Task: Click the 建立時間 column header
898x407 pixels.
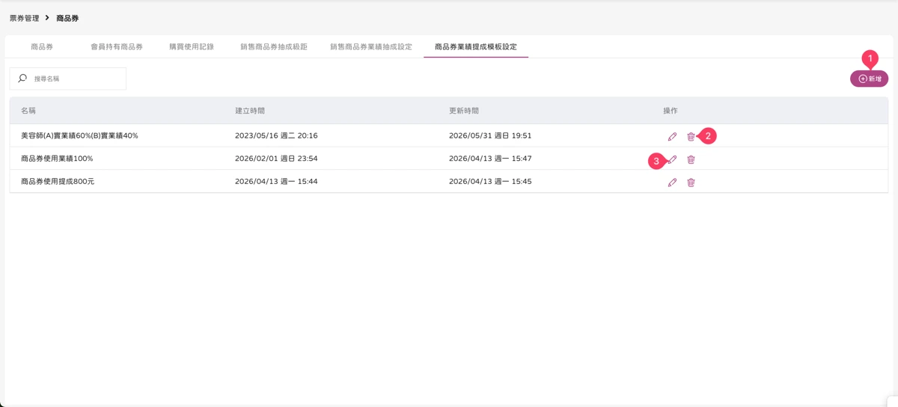Action: tap(250, 111)
